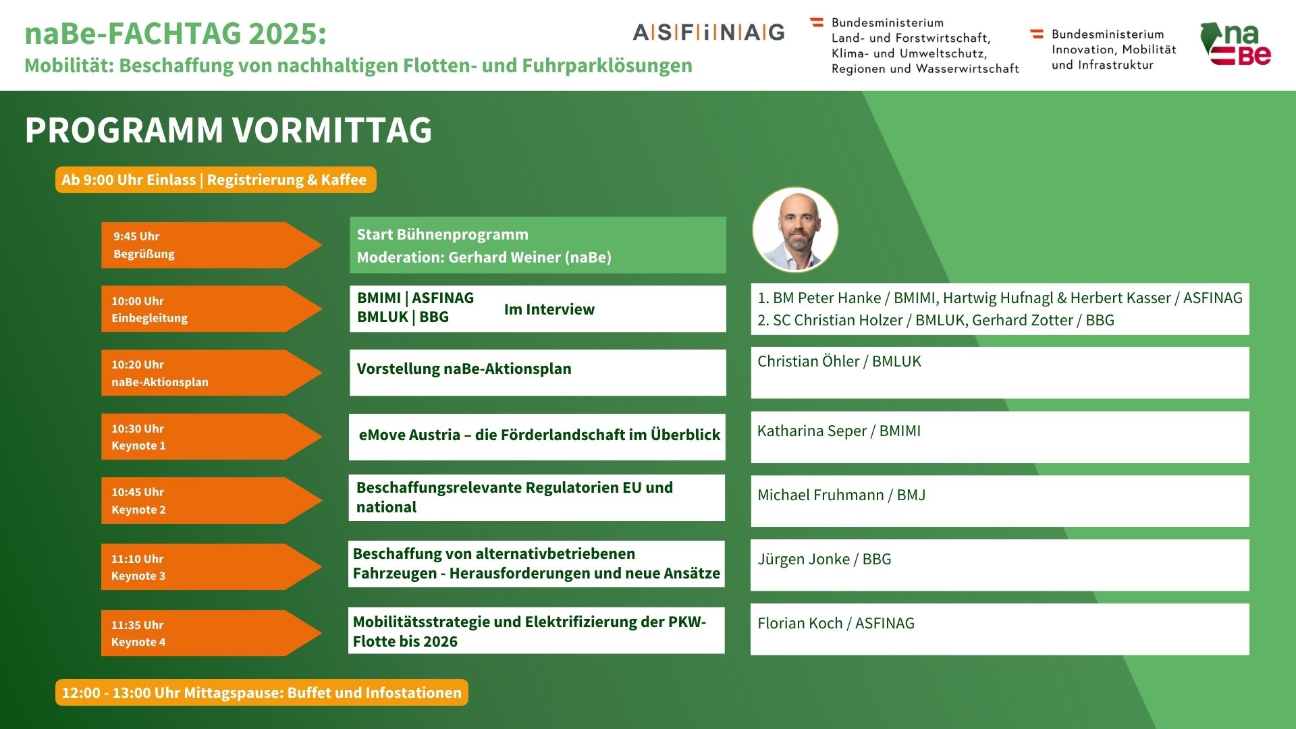Click the speaker box Katharina Seper / BMIMI
This screenshot has width=1296, height=729.
[x=999, y=437]
